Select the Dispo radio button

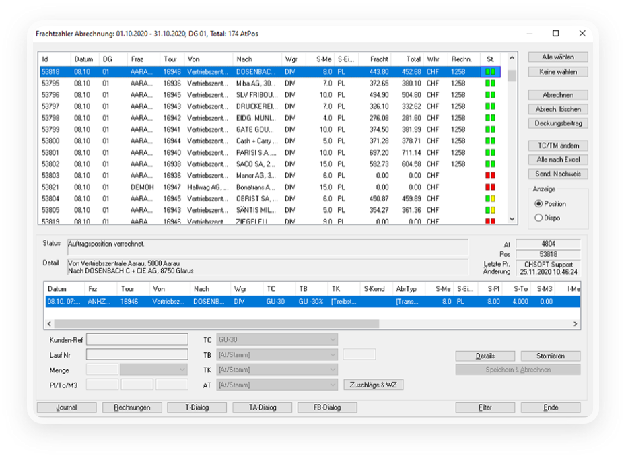[538, 218]
